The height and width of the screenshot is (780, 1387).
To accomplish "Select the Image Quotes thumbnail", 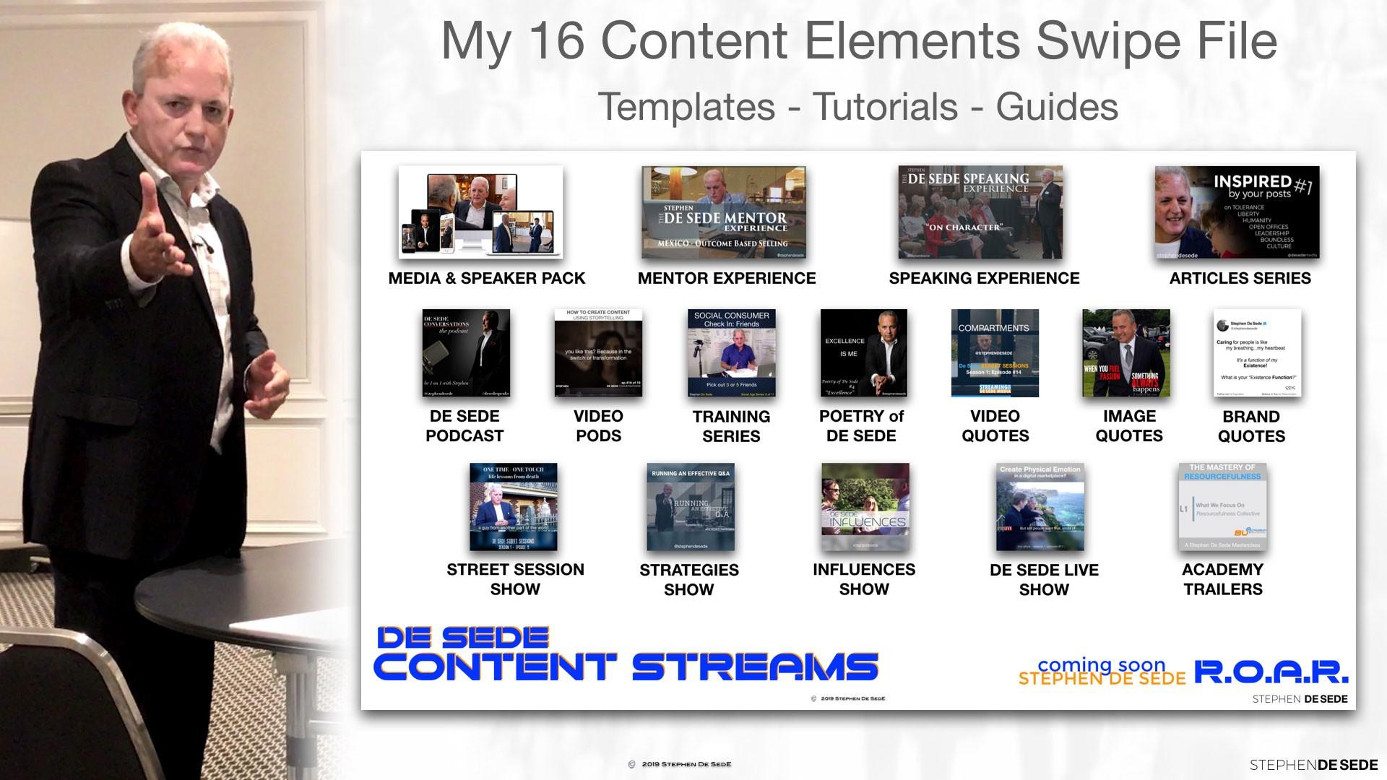I will click(x=1126, y=353).
